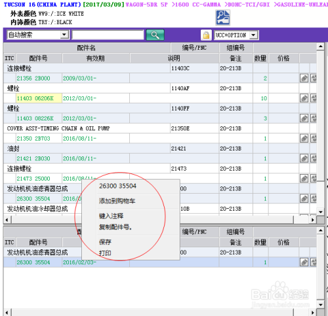Click 配件名 column header in upper table
This screenshot has width=328, height=316.
[87, 48]
